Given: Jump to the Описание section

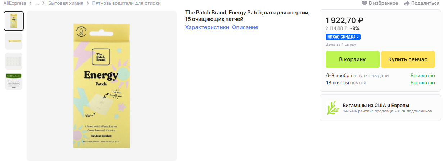Looking at the screenshot, I should click(x=245, y=27).
